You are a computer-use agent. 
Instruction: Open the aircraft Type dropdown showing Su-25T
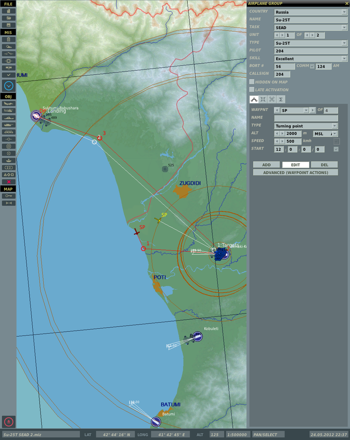(310, 43)
